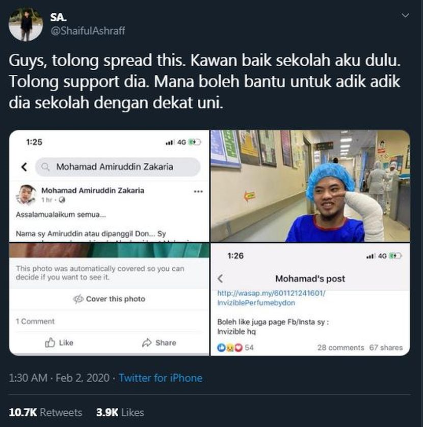The width and height of the screenshot is (423, 427).
Task: Open the tweet options chevron at top right
Action: coord(405,15)
